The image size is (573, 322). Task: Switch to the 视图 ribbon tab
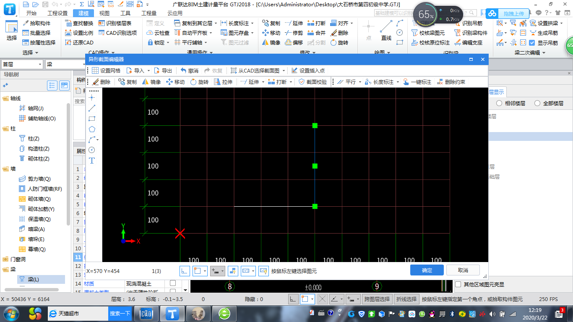104,13
